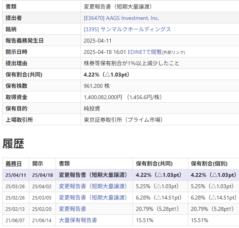Click the share count 961,200 株

(x=97, y=86)
